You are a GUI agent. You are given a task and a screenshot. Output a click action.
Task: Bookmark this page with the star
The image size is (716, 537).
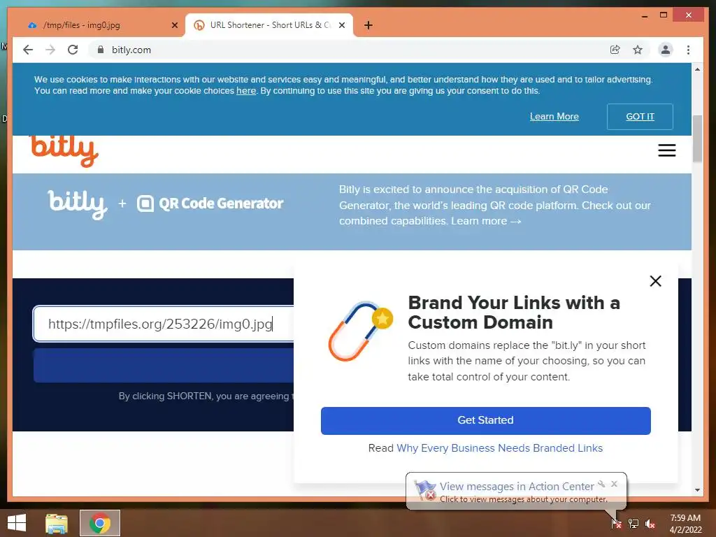(638, 50)
